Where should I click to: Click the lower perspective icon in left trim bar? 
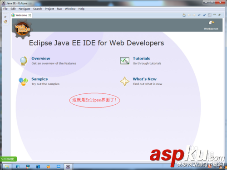pos(5,22)
